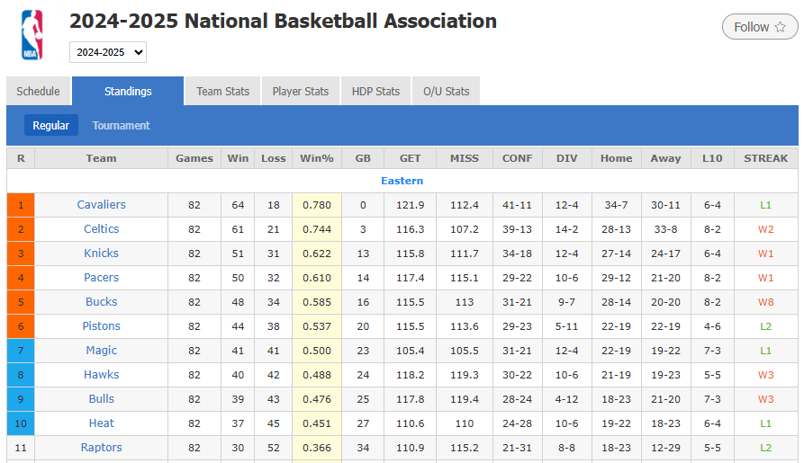Click the NBA logo icon
Screen dimensions: 804x463
coord(32,35)
